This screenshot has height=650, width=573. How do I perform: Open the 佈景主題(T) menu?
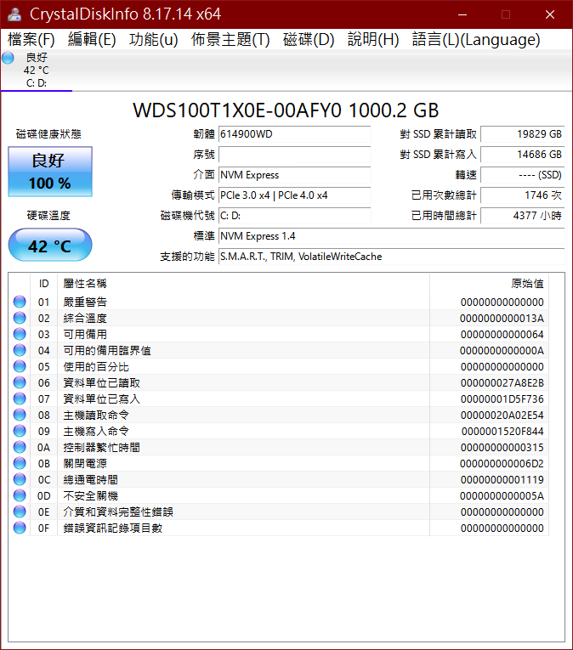coord(230,40)
